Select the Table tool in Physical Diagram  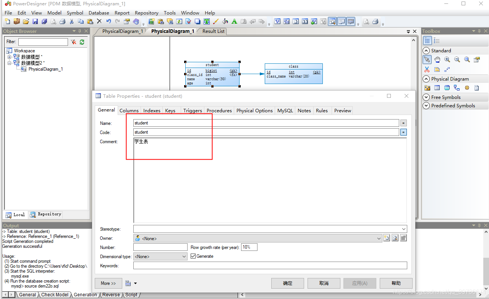[437, 88]
